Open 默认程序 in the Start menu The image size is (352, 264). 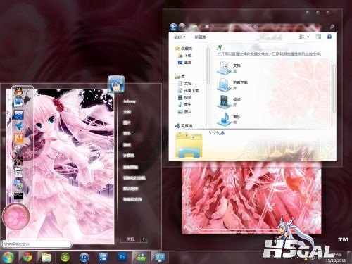pyautogui.click(x=131, y=189)
